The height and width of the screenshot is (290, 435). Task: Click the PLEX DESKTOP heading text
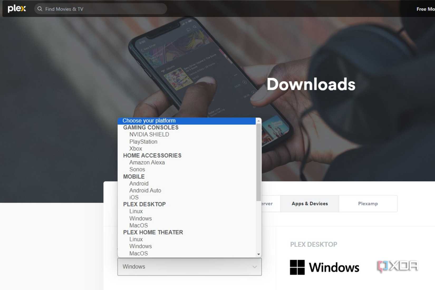point(313,244)
